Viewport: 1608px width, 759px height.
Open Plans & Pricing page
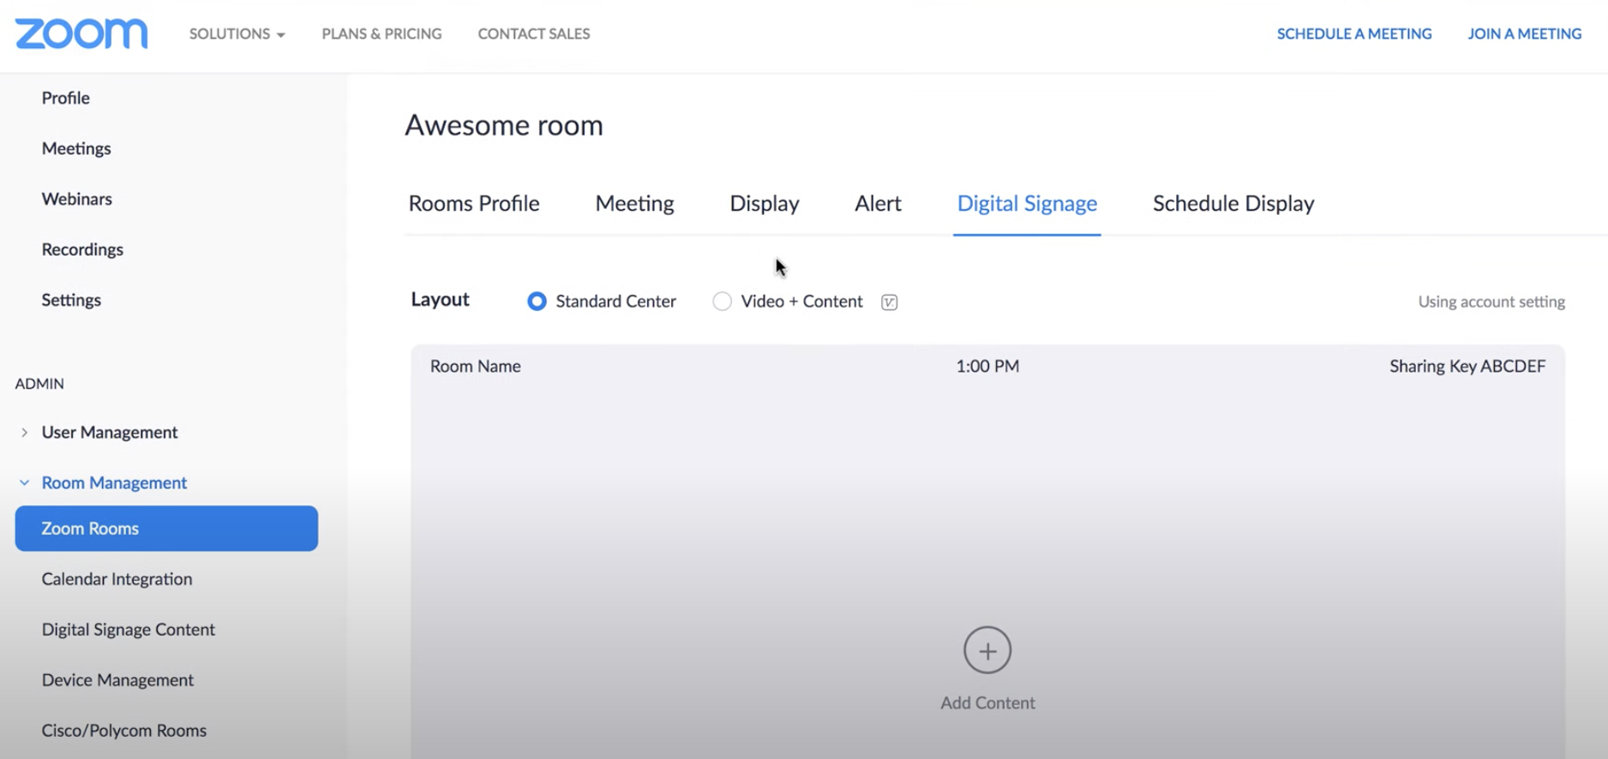(382, 33)
